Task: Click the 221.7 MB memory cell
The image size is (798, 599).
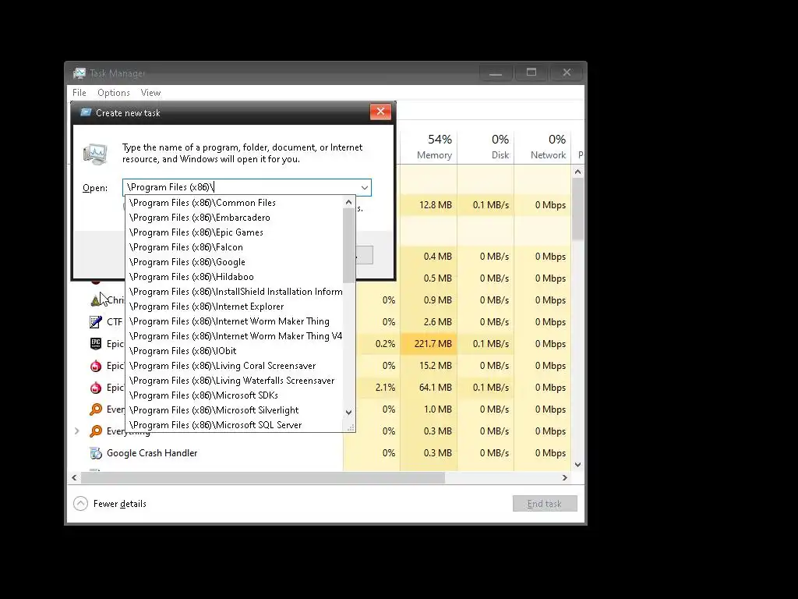Action: click(429, 344)
